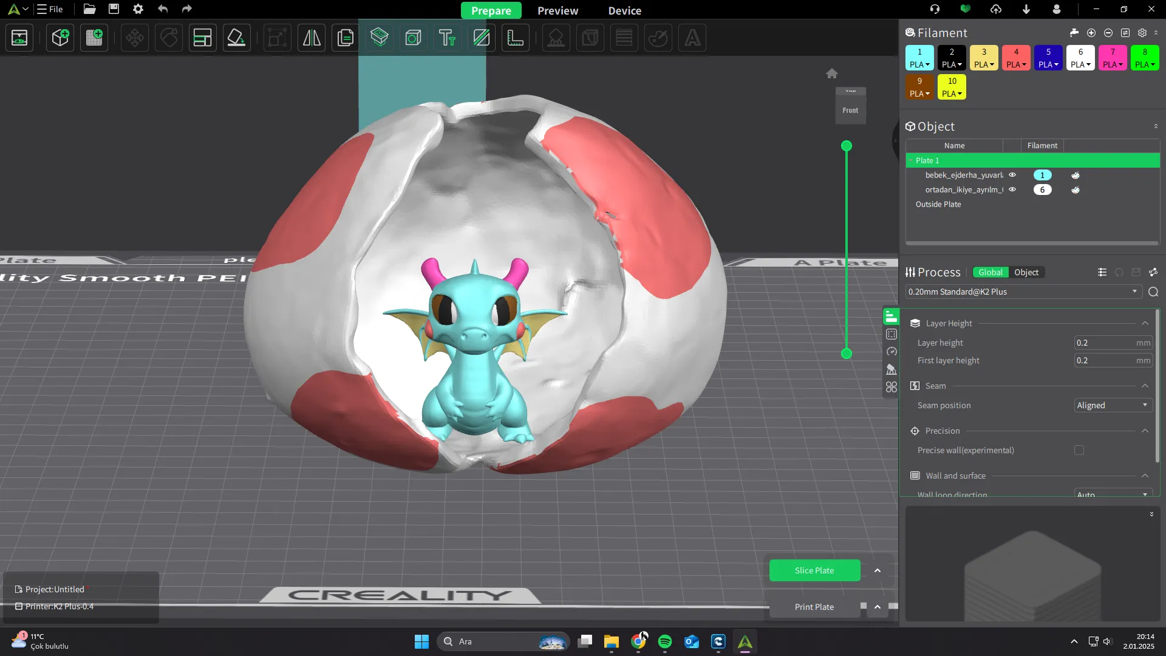The height and width of the screenshot is (656, 1166).
Task: Select the Text tool
Action: 448,38
